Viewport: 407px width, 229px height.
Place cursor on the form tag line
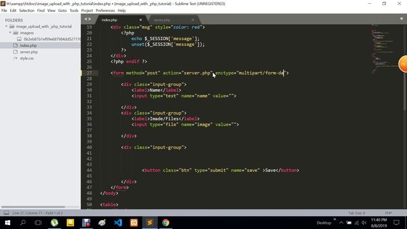click(x=199, y=73)
